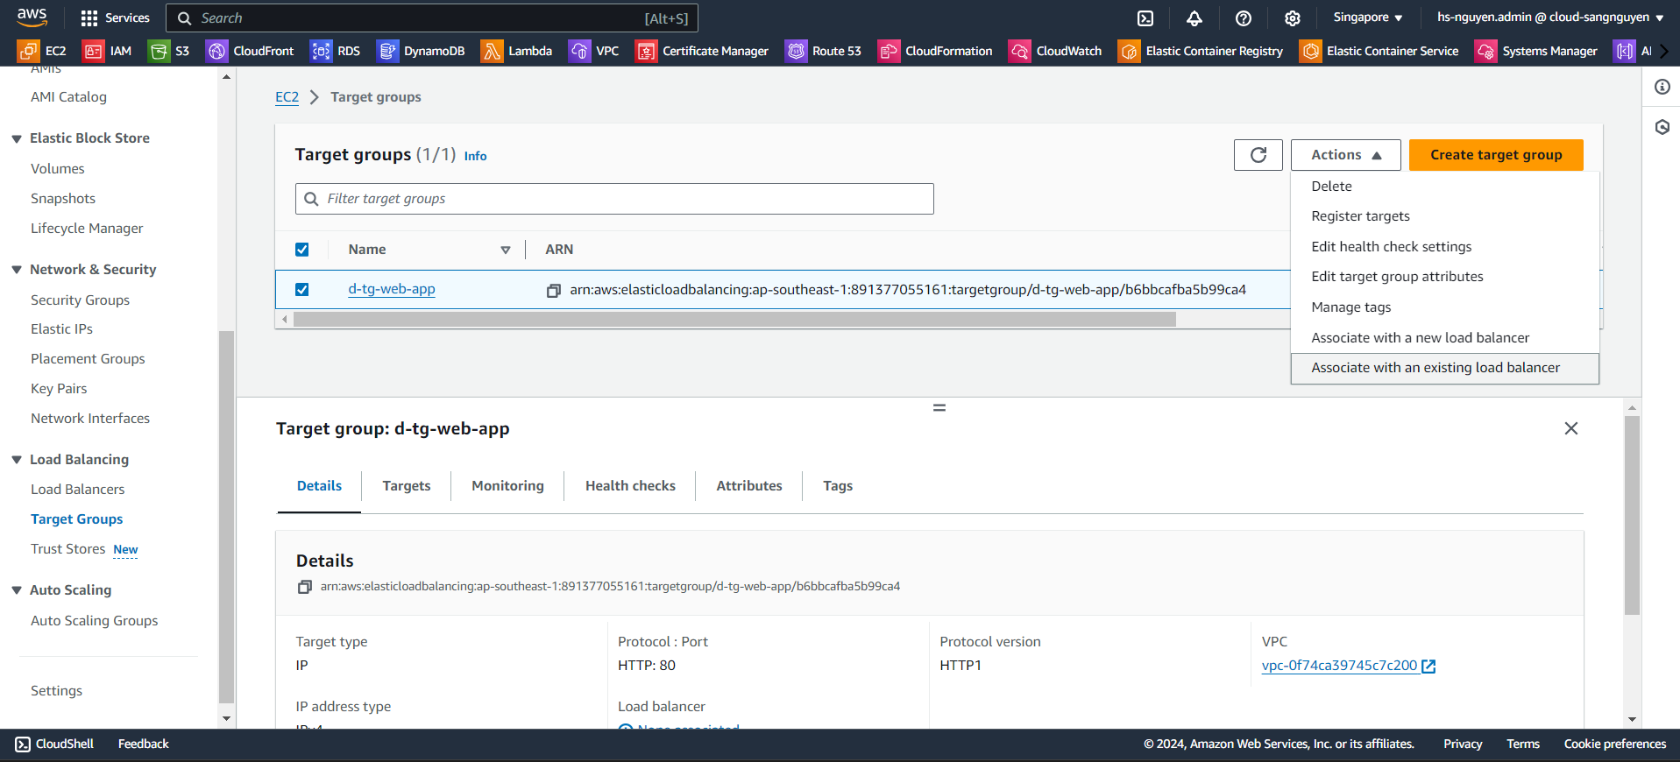The height and width of the screenshot is (762, 1680).
Task: Open the settings gear in header
Action: 1293,18
